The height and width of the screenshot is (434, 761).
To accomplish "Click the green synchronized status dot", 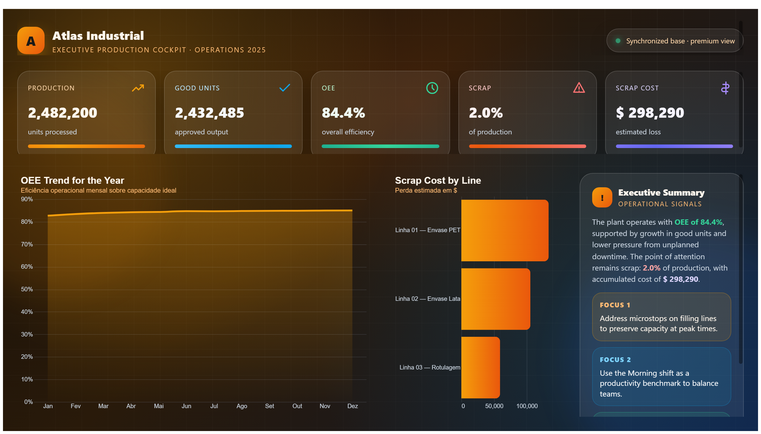I will [618, 41].
